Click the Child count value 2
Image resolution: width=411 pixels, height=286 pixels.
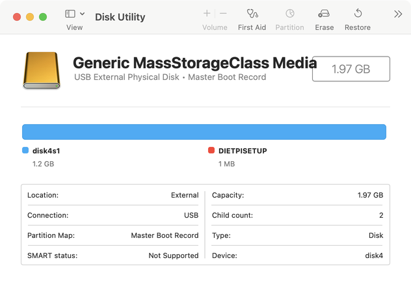click(381, 215)
